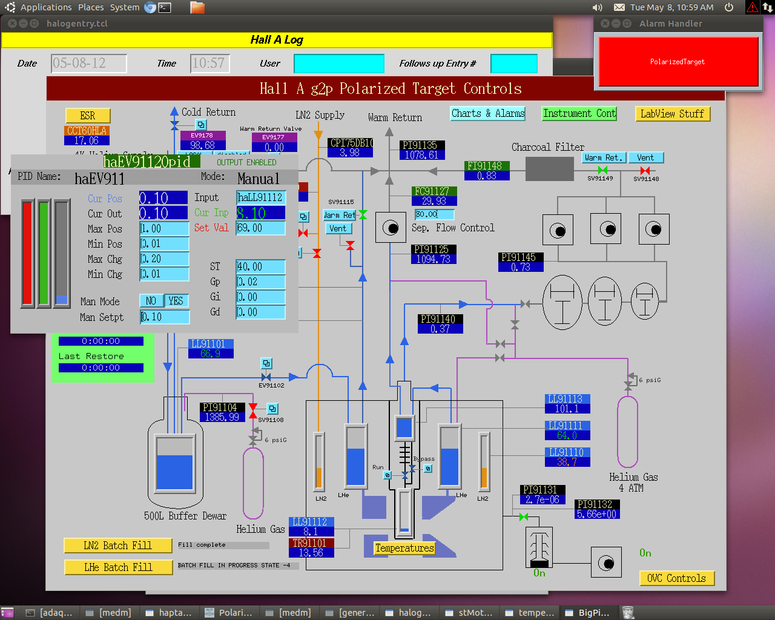Image resolution: width=775 pixels, height=620 pixels.
Task: Click the Max Pos input field
Action: [164, 229]
